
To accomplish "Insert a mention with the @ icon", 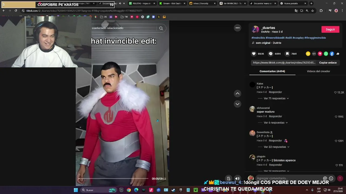I will (325, 178).
